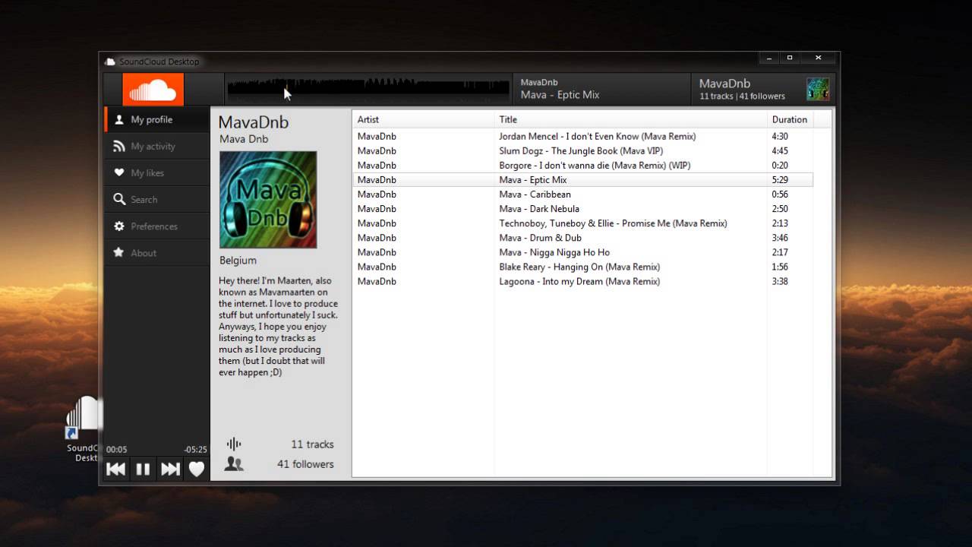The height and width of the screenshot is (547, 972).
Task: Like current track with heart button
Action: 197,470
